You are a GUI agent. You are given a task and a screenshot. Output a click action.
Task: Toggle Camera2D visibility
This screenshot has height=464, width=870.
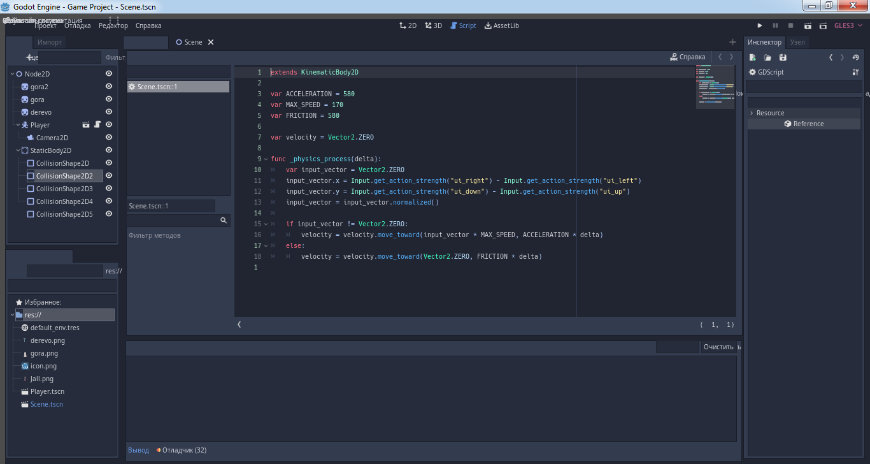(x=108, y=138)
